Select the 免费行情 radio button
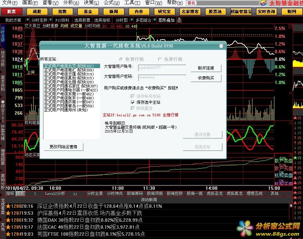The height and width of the screenshot is (239, 303). (x=160, y=59)
